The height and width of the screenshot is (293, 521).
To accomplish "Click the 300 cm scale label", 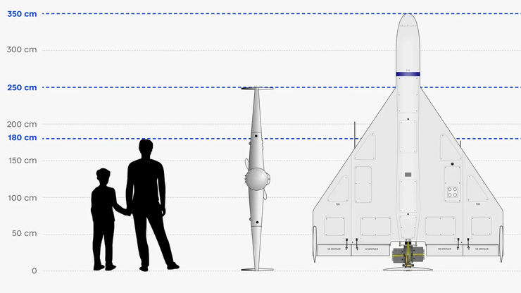I will click(22, 50).
